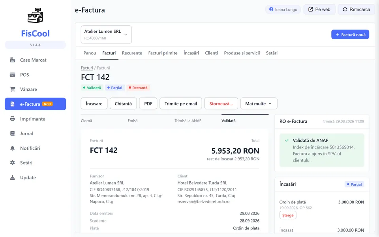Click the Jurnal book icon

[x=12, y=134]
